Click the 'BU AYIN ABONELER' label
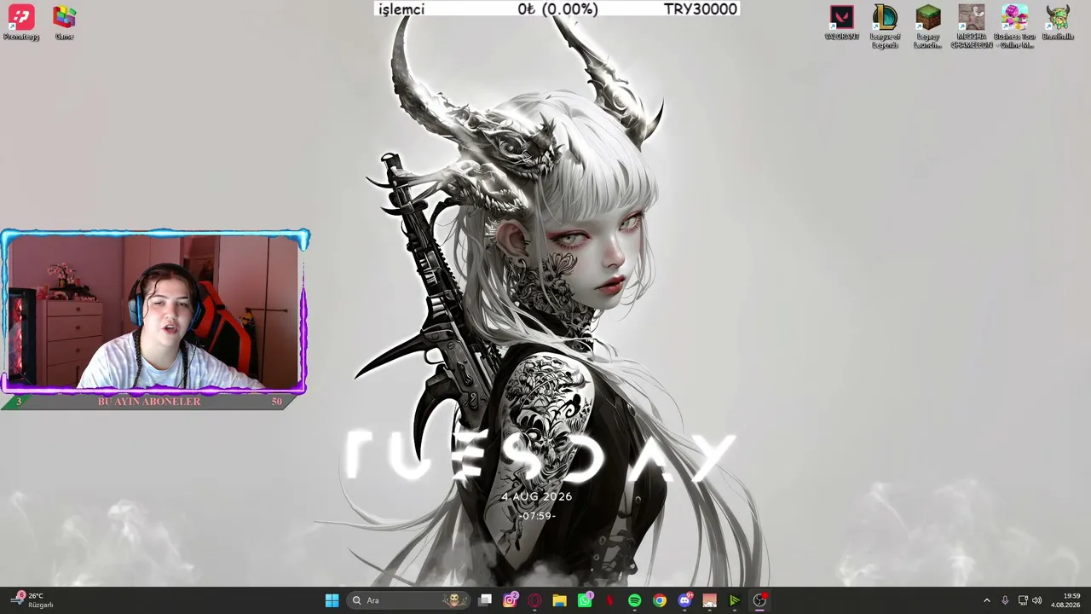Viewport: 1091px width, 614px height. [149, 402]
